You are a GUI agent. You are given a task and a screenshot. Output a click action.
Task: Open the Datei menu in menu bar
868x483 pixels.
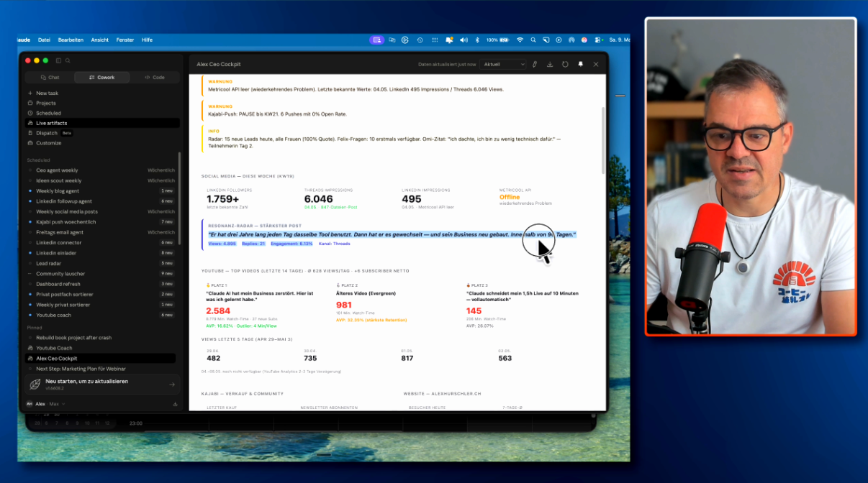(x=44, y=40)
